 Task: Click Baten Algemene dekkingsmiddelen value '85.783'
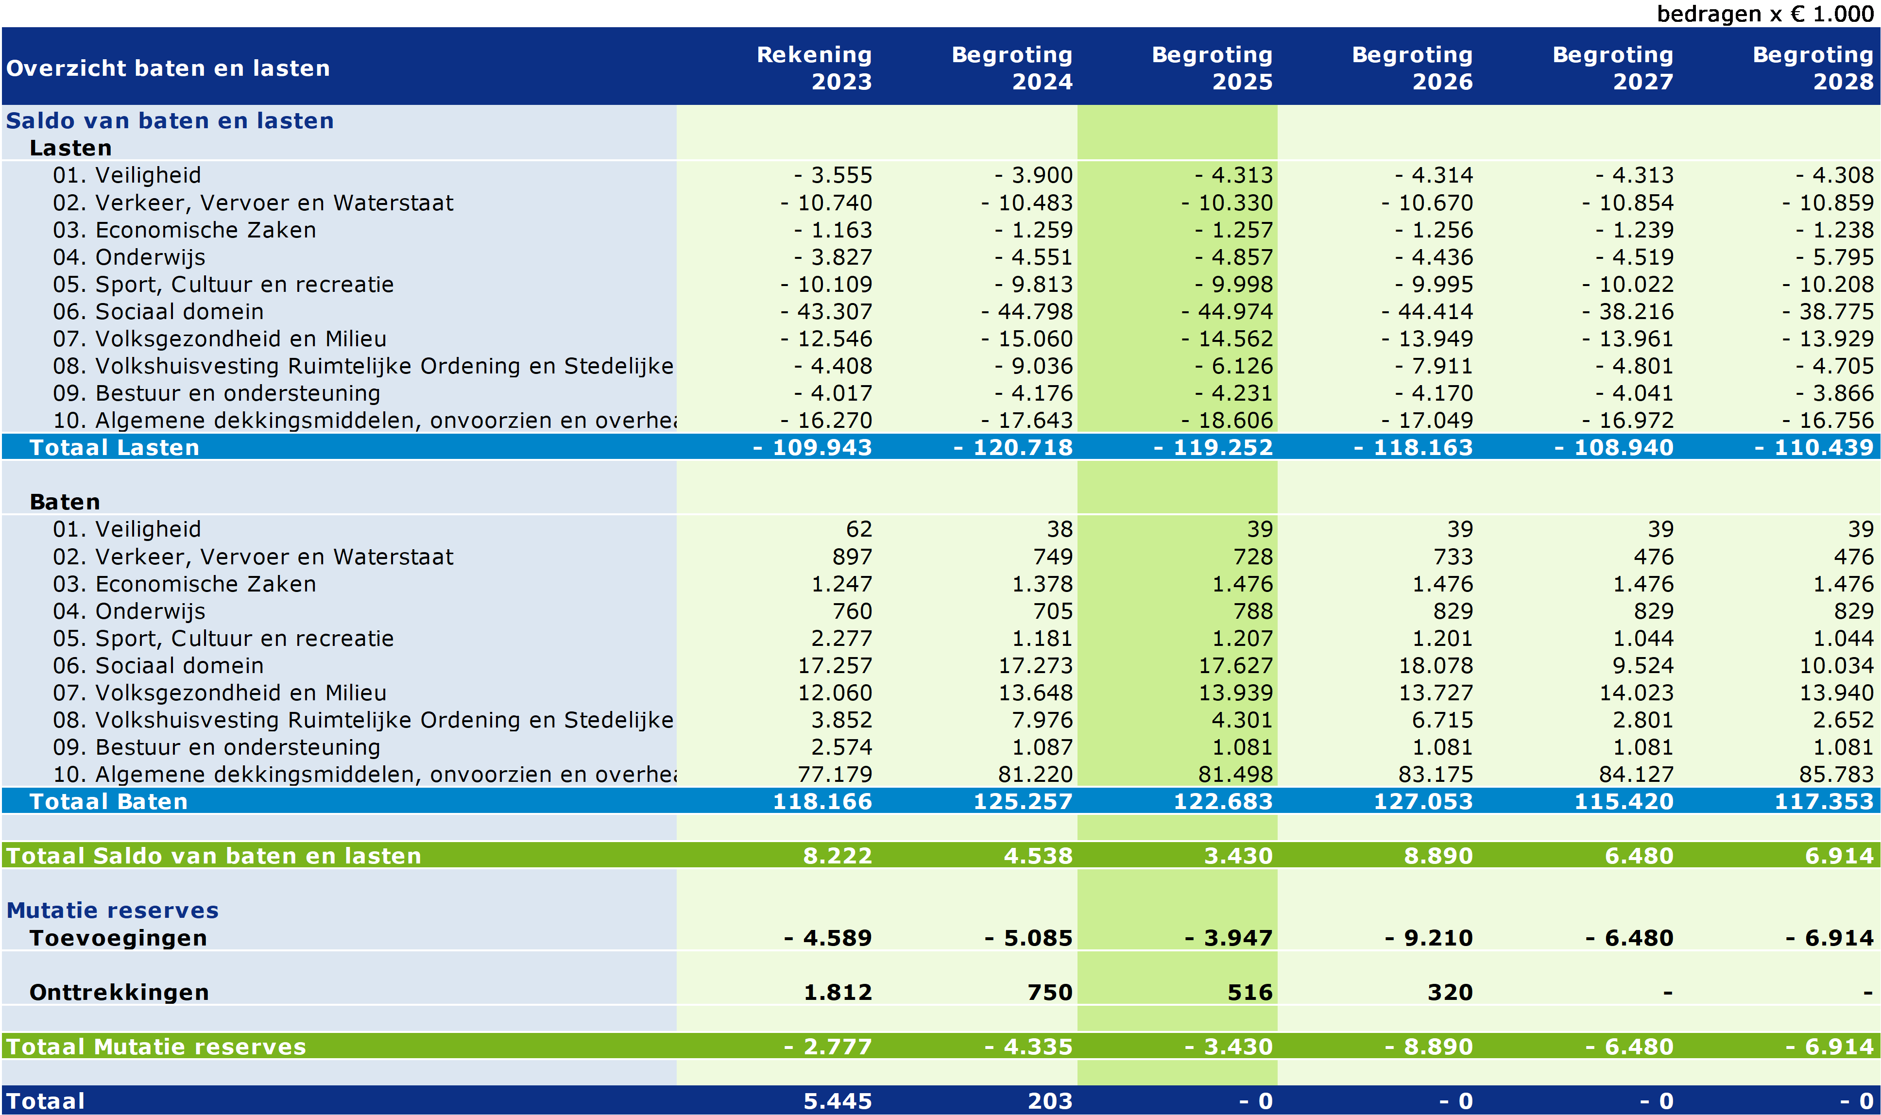[x=1837, y=775]
